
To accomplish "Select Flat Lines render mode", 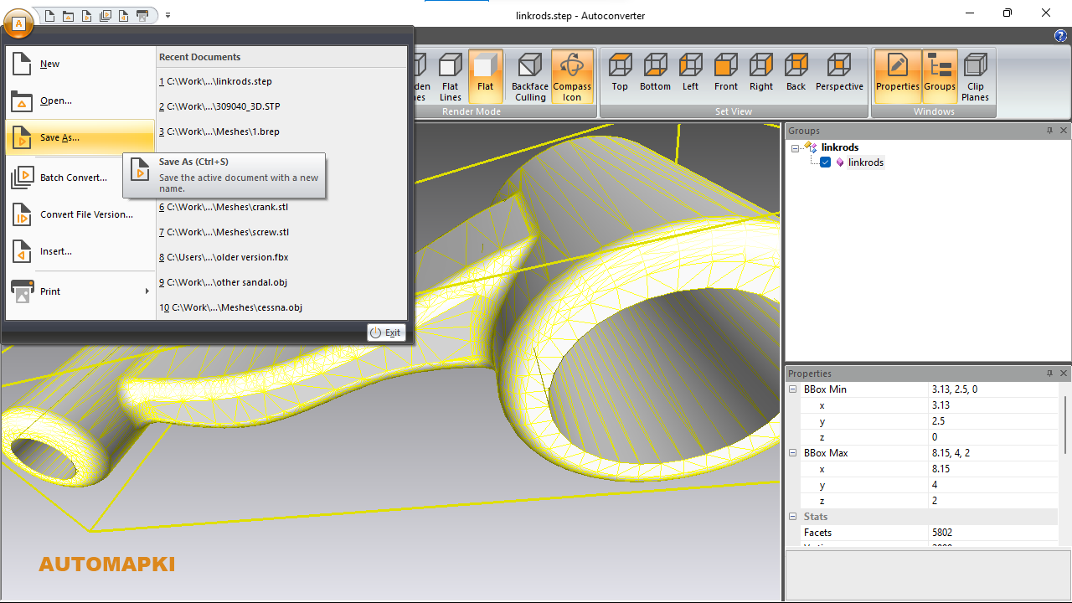I will click(451, 76).
